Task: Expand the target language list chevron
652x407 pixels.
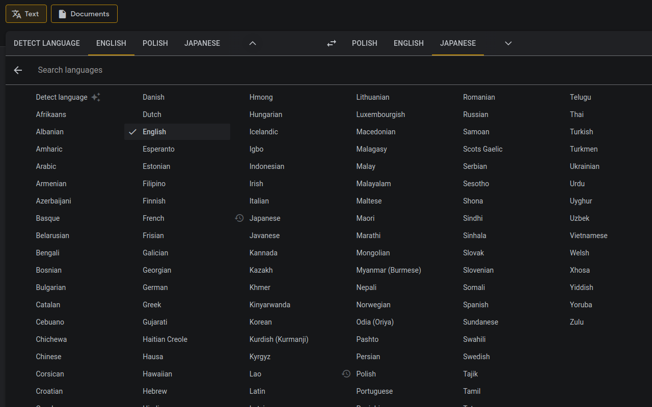Action: pyautogui.click(x=508, y=43)
